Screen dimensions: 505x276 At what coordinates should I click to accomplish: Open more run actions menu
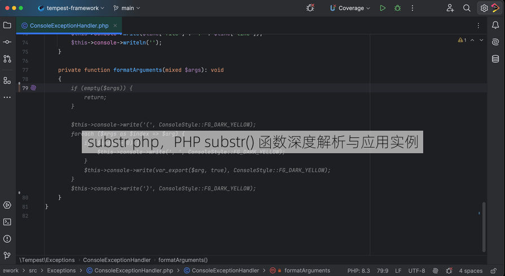[412, 8]
